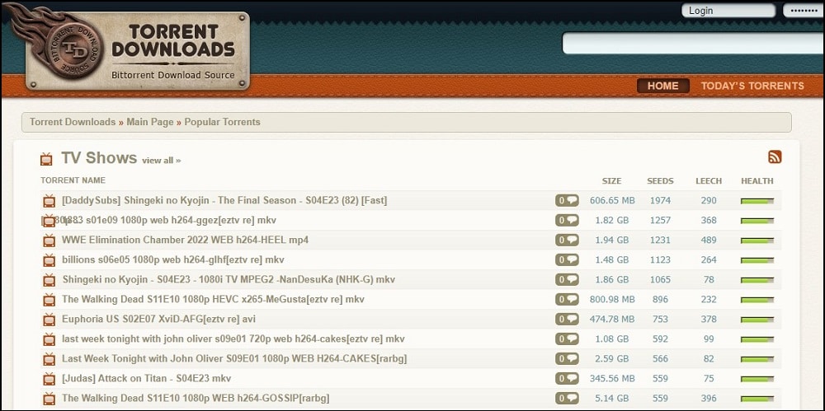Open last week tonight s09e01 720p torrent
825x411 pixels.
(233, 339)
